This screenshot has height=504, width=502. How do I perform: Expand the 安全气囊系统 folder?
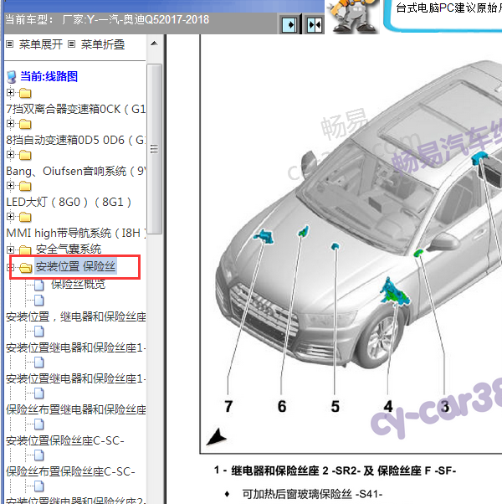(10, 249)
